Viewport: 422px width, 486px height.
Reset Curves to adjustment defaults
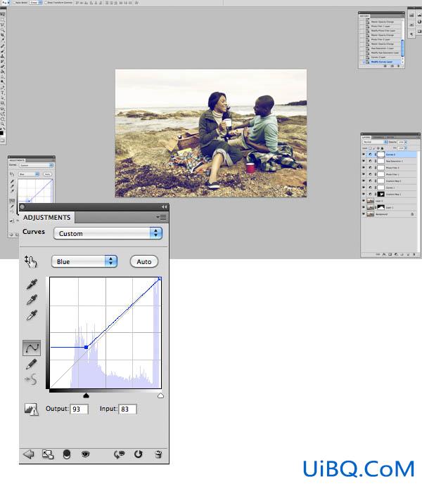(139, 454)
